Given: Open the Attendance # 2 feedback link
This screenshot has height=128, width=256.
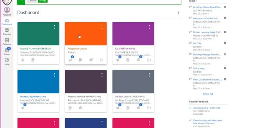Looking at the screenshot, I should coord(207,108).
